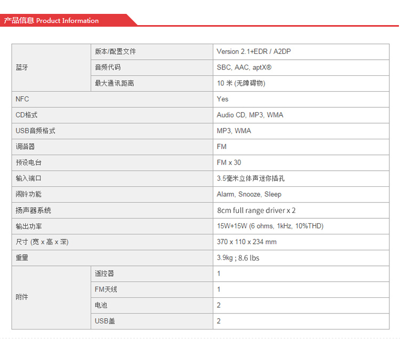Screen dimensions: 400x339
Task: Select the NFC row label
Action: point(22,99)
